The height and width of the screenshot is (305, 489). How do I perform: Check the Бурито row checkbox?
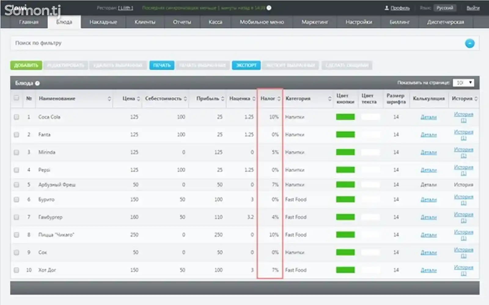coord(16,199)
